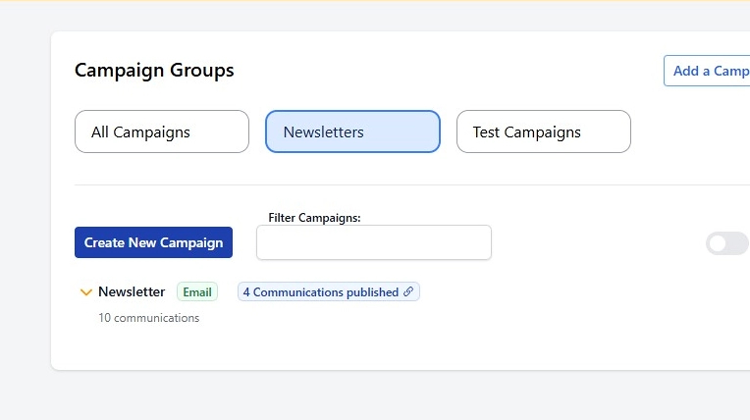Select the Newsletters campaign group
The height and width of the screenshot is (420, 750).
pyautogui.click(x=352, y=131)
